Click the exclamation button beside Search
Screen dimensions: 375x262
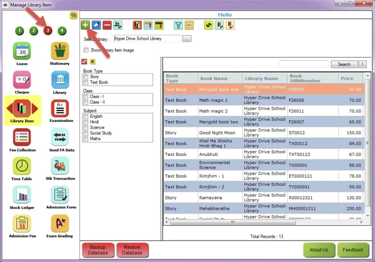(362, 64)
